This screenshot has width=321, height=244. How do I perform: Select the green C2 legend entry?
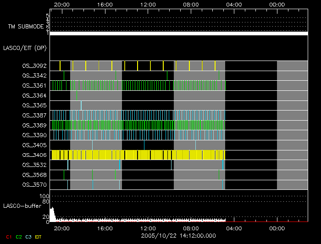click(19, 237)
